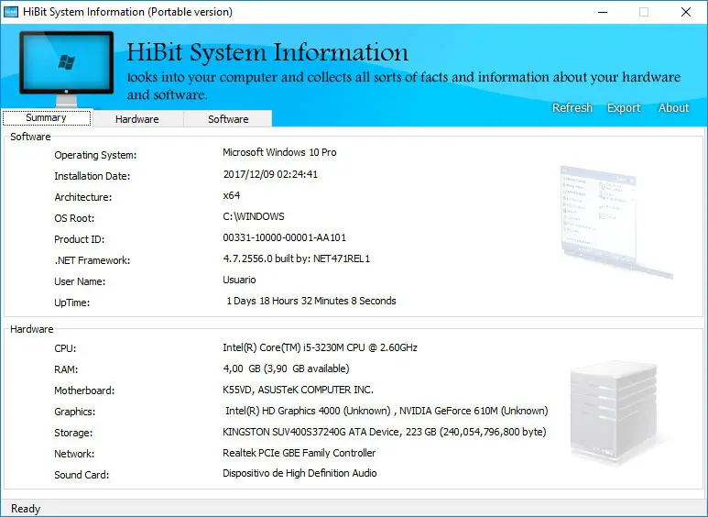
Task: Click the '.NET Framework:' label
Action: 93,260
